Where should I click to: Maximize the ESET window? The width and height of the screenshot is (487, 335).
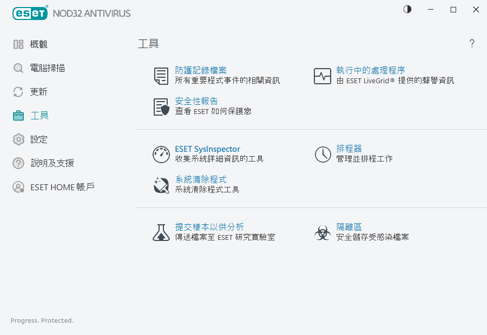coord(453,10)
